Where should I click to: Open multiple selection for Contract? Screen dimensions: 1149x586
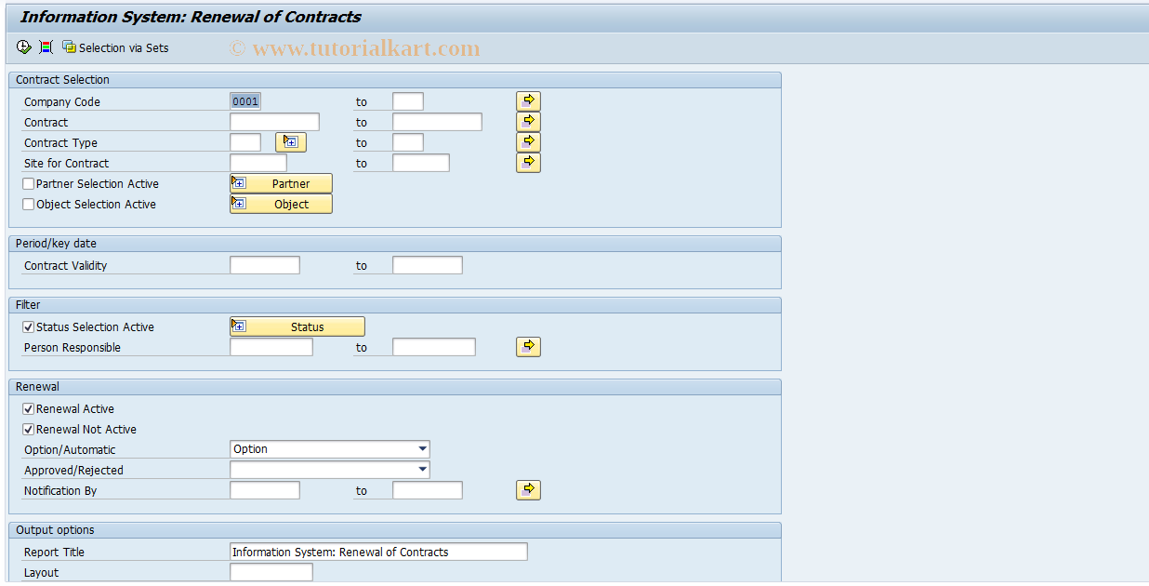[x=528, y=122]
